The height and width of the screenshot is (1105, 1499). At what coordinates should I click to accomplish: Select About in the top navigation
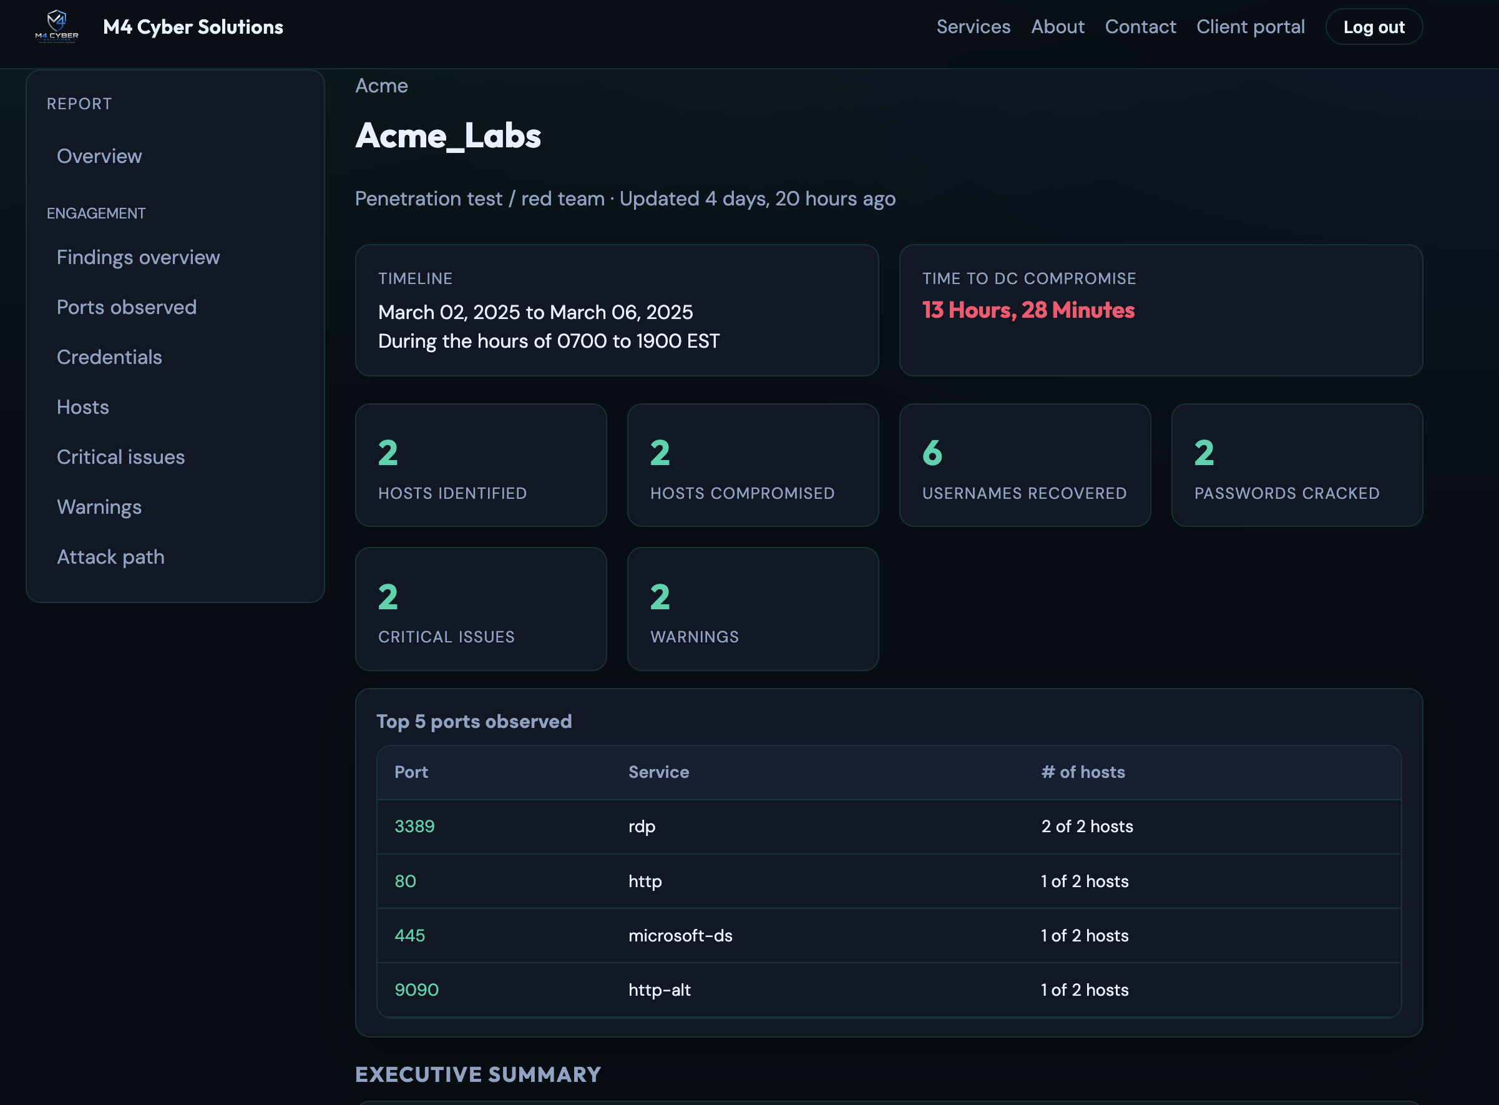click(x=1058, y=26)
